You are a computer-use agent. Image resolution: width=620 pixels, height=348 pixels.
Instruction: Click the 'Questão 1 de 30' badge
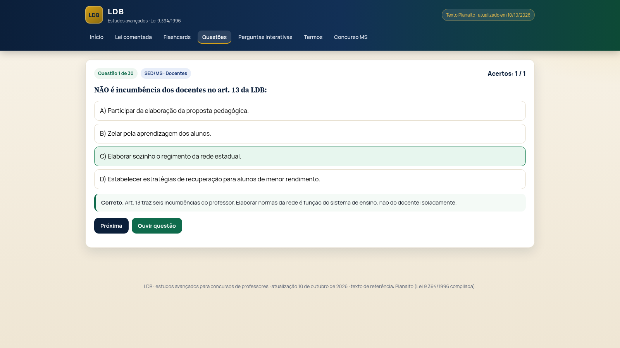[x=116, y=73]
